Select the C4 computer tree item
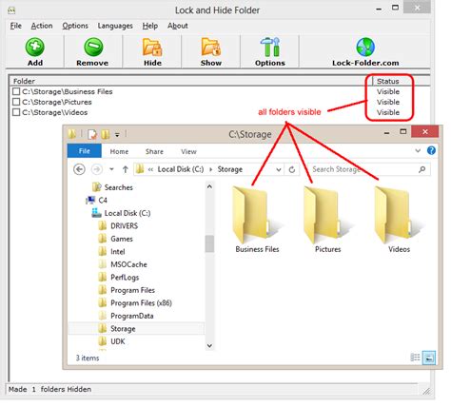The image size is (451, 407). [x=103, y=200]
